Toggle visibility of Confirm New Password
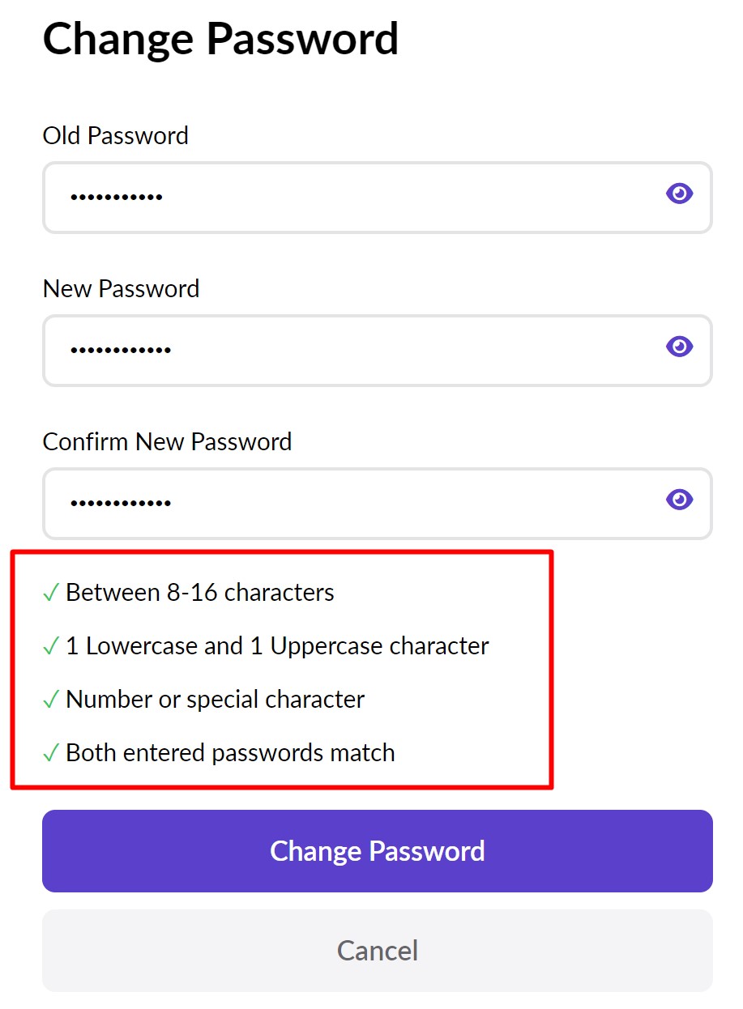Image resolution: width=743 pixels, height=1009 pixels. point(679,500)
